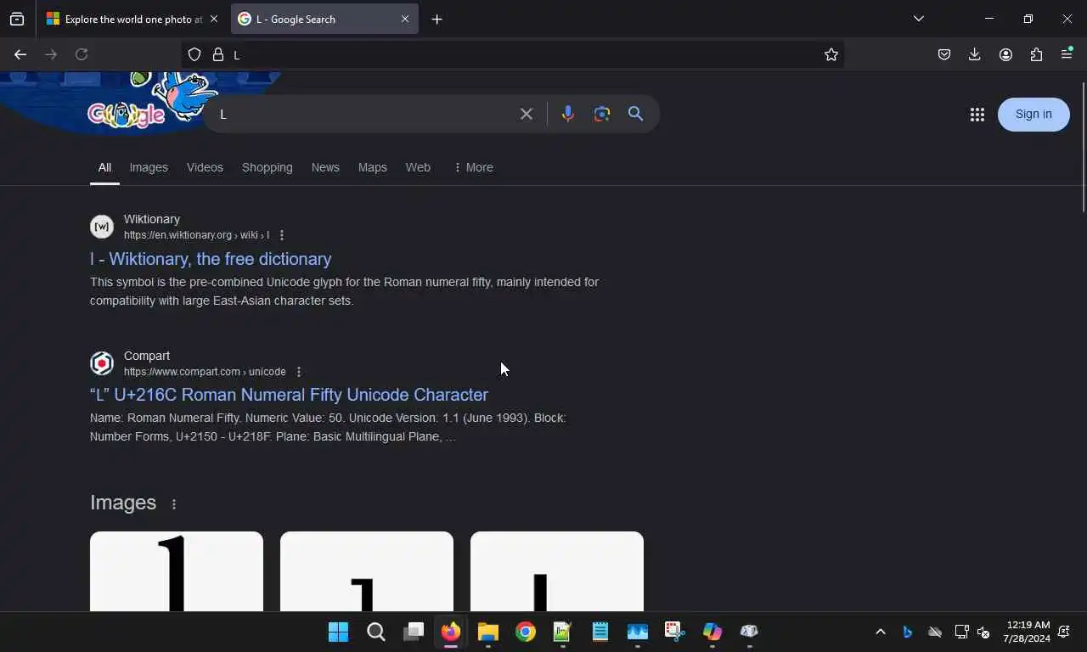The width and height of the screenshot is (1087, 652).
Task: Open the Firefox application menu
Action: 1067,54
